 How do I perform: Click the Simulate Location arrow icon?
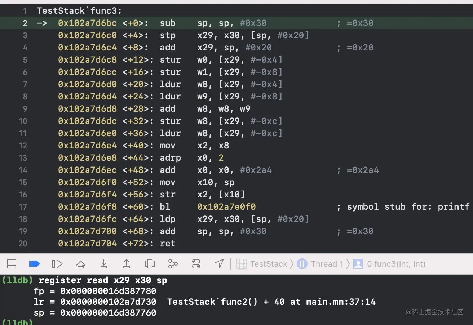219,264
